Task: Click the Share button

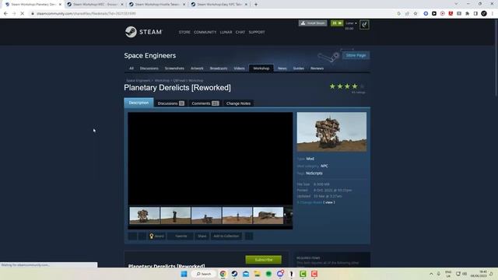Action: point(202,236)
